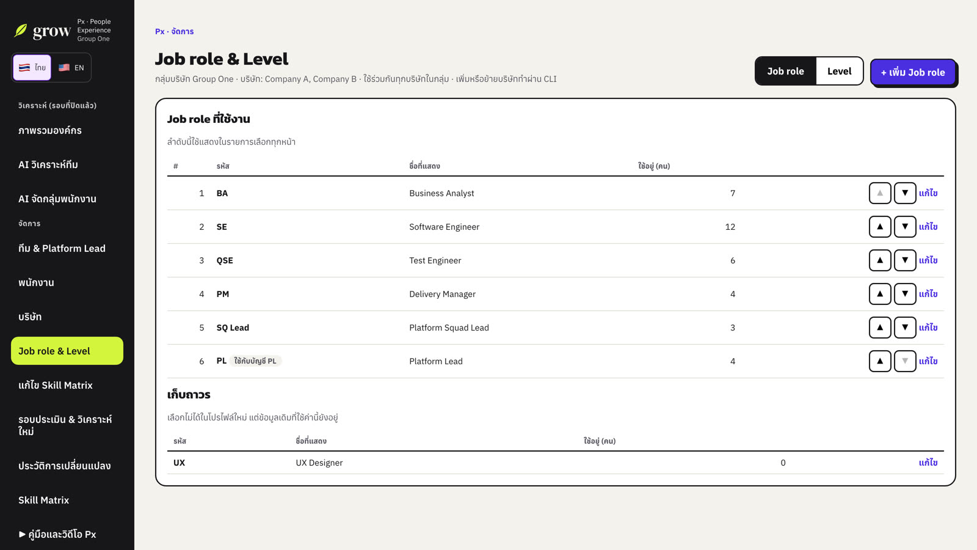
Task: Open ทีม & Platform Lead page
Action: (x=67, y=248)
